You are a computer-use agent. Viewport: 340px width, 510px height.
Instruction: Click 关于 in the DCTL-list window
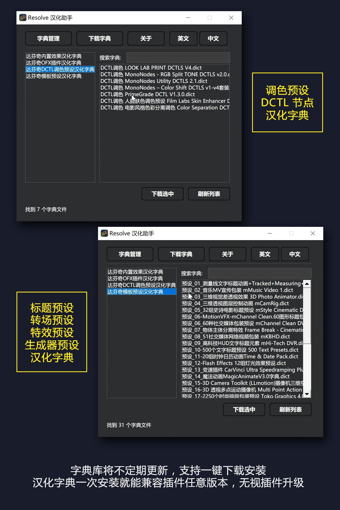tap(146, 39)
